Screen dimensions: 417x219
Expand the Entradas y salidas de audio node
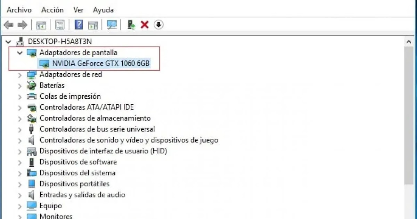coord(20,195)
